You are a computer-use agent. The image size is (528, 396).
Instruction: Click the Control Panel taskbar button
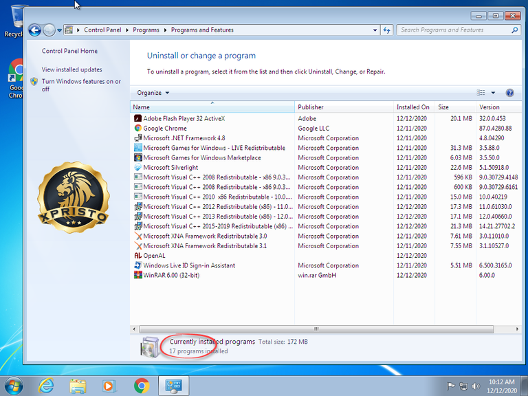pyautogui.click(x=174, y=386)
